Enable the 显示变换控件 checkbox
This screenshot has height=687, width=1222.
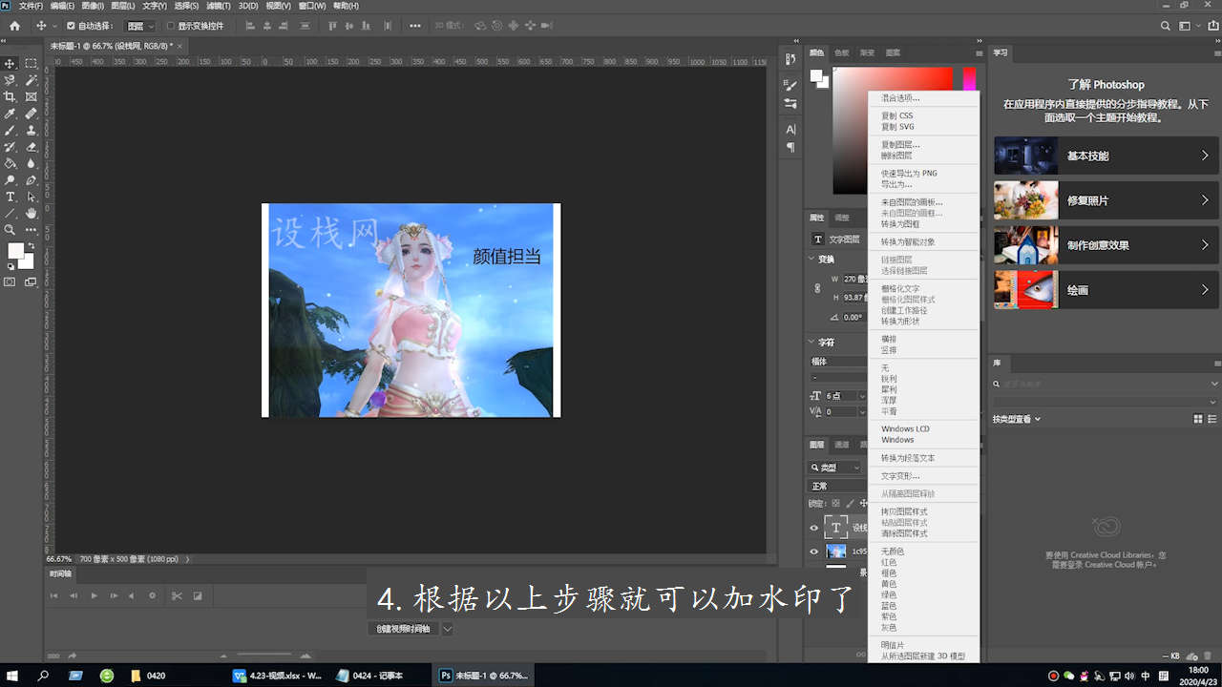pos(171,26)
